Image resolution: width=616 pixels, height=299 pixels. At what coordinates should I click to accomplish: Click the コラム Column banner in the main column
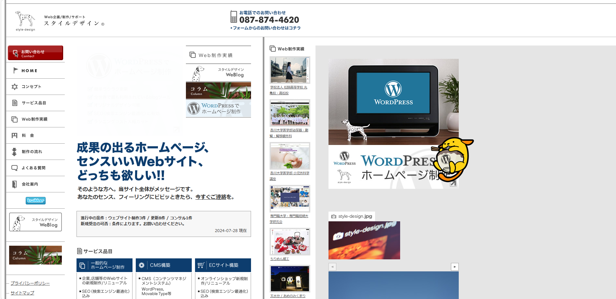[x=218, y=90]
